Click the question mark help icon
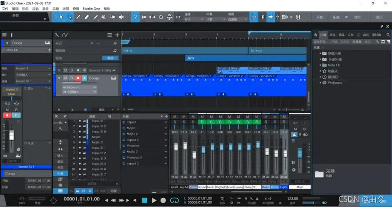Viewport: 392px width, 207px height. (x=135, y=17)
